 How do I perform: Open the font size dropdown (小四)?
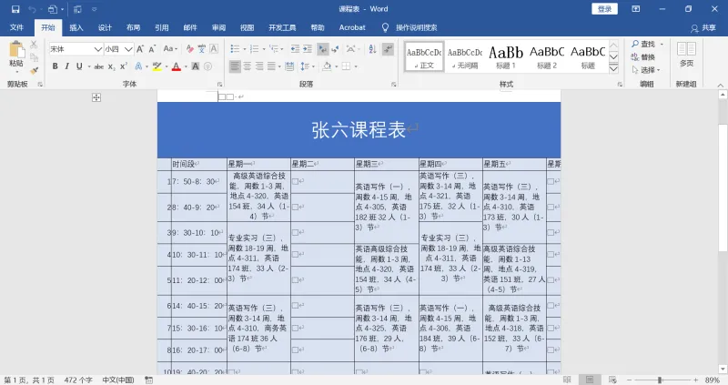pyautogui.click(x=128, y=49)
